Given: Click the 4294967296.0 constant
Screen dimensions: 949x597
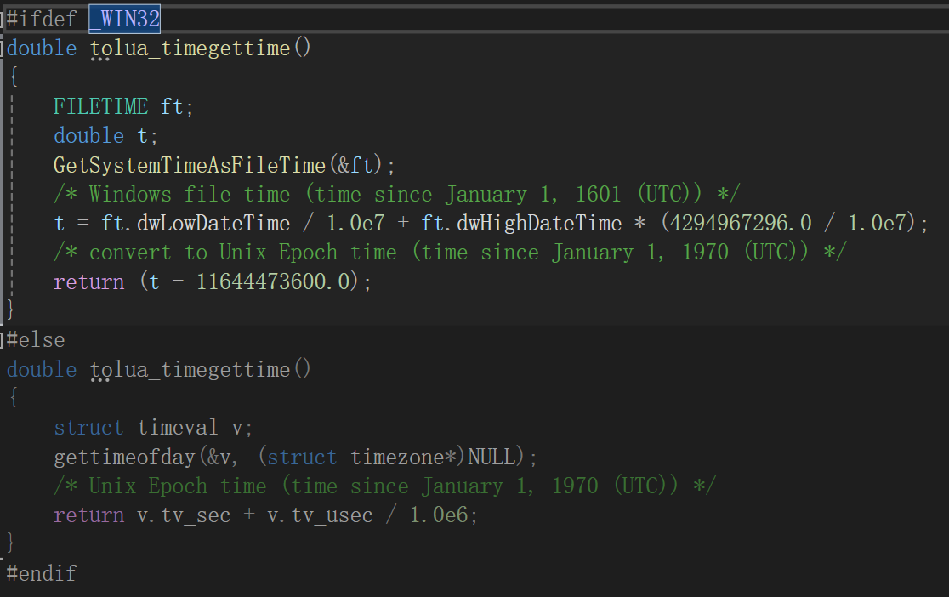Looking at the screenshot, I should pos(741,224).
